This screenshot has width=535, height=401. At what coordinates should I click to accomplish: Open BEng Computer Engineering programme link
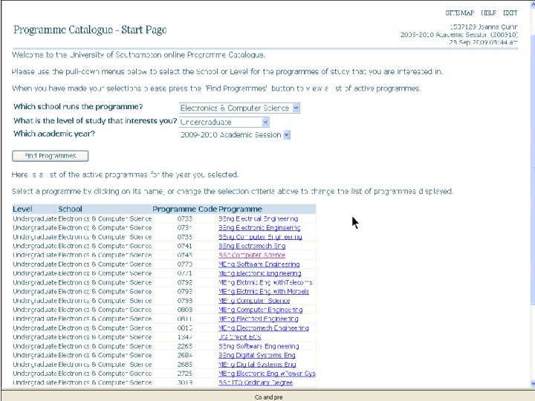260,237
